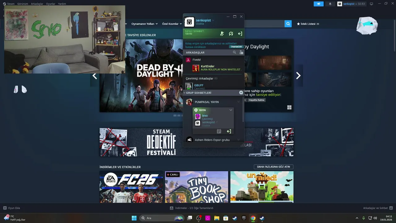Open Unrailed! deal tile
The height and width of the screenshot is (223, 396).
pyautogui.click(x=262, y=187)
